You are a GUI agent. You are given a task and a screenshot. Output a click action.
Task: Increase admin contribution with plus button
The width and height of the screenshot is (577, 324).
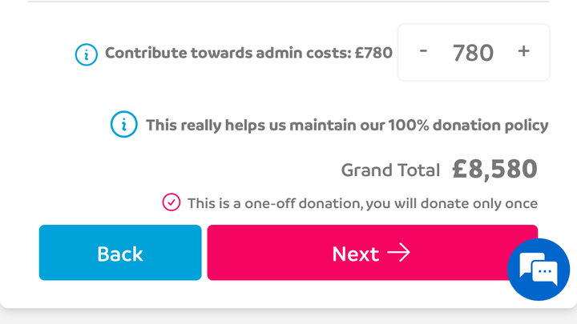pyautogui.click(x=523, y=51)
